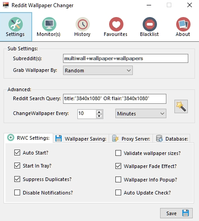Switch to the Database tab
This screenshot has height=221, width=199.
coord(171,139)
